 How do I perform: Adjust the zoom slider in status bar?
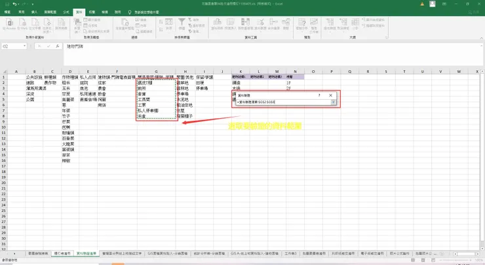456,260
